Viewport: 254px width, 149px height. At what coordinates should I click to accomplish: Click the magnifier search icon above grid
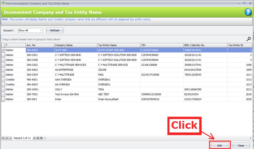coord(248,39)
